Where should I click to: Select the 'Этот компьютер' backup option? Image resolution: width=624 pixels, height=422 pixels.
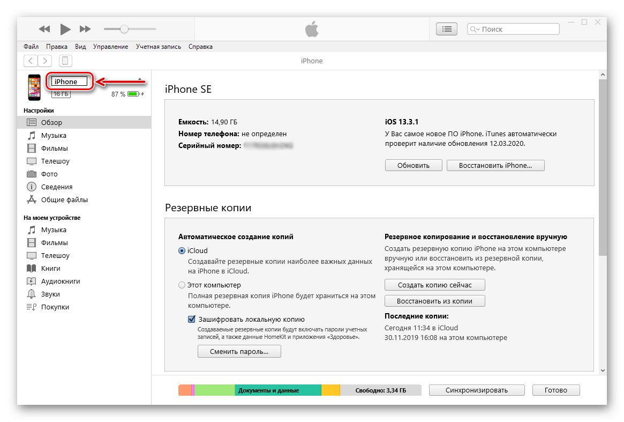pyautogui.click(x=182, y=285)
